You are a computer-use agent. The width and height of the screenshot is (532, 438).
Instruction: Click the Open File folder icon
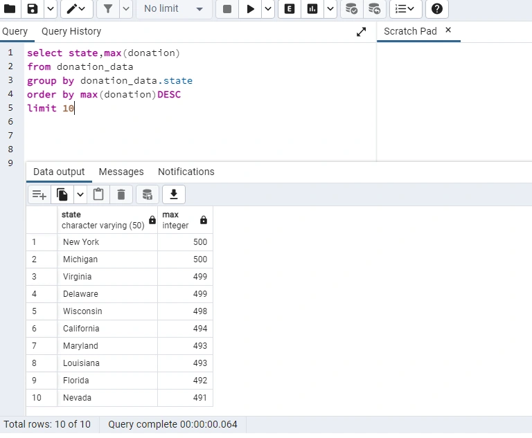tap(10, 9)
